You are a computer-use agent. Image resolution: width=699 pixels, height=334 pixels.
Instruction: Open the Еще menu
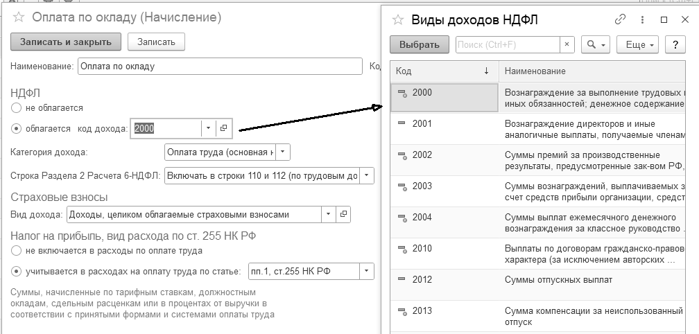point(637,44)
